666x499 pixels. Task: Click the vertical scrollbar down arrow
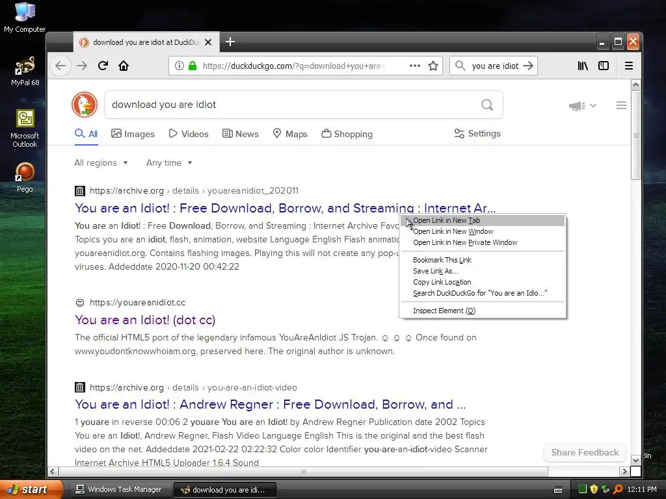(636, 461)
